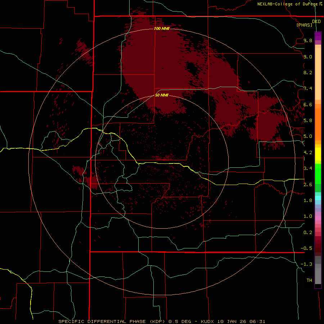Click the 1.8 scale value
This screenshot has height=324, width=324.
click(308, 201)
